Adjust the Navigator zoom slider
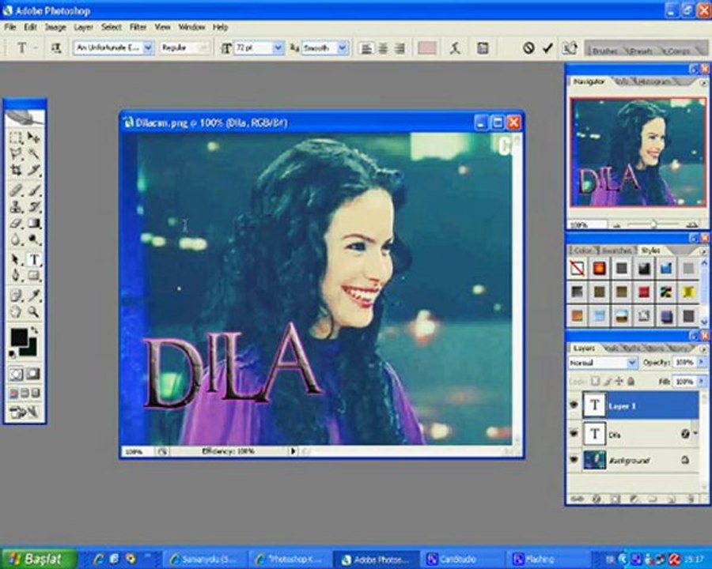Image resolution: width=712 pixels, height=569 pixels. coord(654,224)
